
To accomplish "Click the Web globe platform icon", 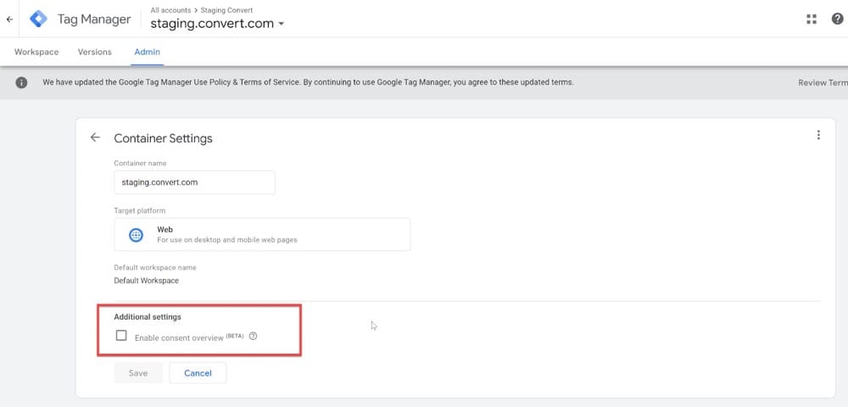I will pyautogui.click(x=137, y=235).
